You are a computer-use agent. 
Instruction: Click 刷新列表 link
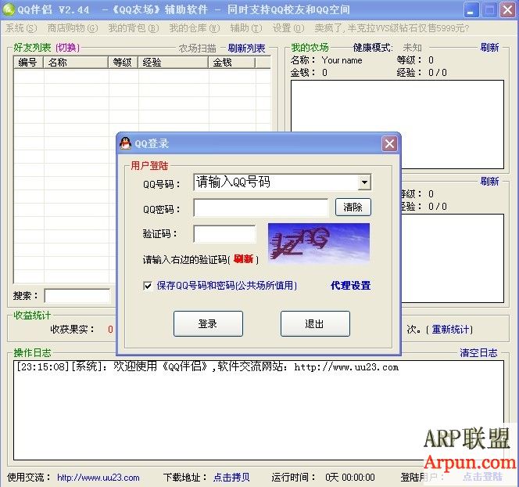tap(246, 49)
